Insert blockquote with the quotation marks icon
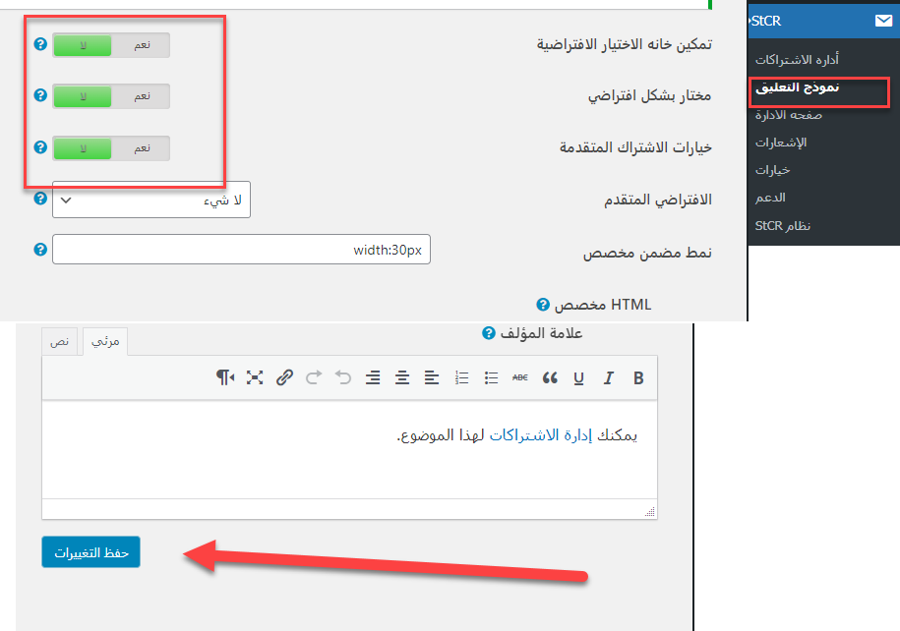This screenshot has width=900, height=631. point(550,378)
